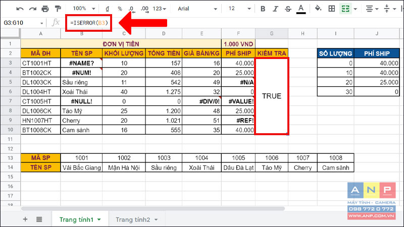Click the horizontal scrollbar
Image resolution: width=404 pixels, height=227 pixels.
tap(153, 208)
